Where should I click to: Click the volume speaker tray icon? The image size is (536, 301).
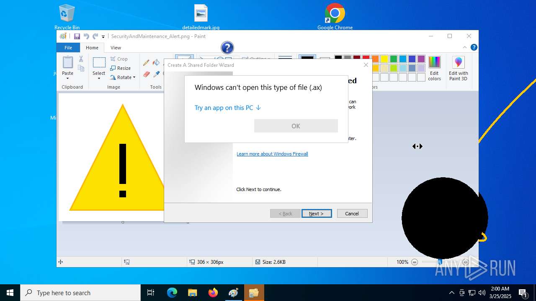tap(482, 293)
